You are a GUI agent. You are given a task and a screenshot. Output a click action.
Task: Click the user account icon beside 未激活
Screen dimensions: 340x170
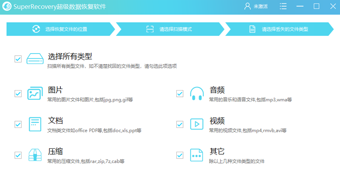coord(247,6)
